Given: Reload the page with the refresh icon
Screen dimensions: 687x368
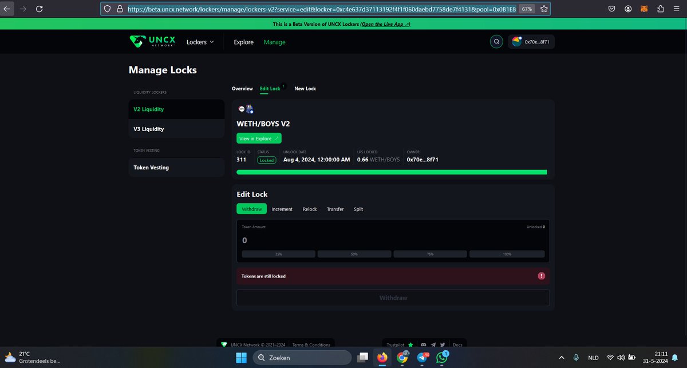Looking at the screenshot, I should (40, 9).
